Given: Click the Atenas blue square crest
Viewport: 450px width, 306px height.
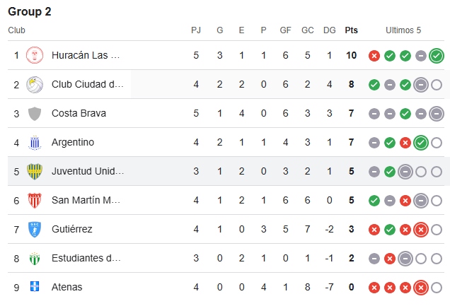Looking at the screenshot, I should point(35,286).
